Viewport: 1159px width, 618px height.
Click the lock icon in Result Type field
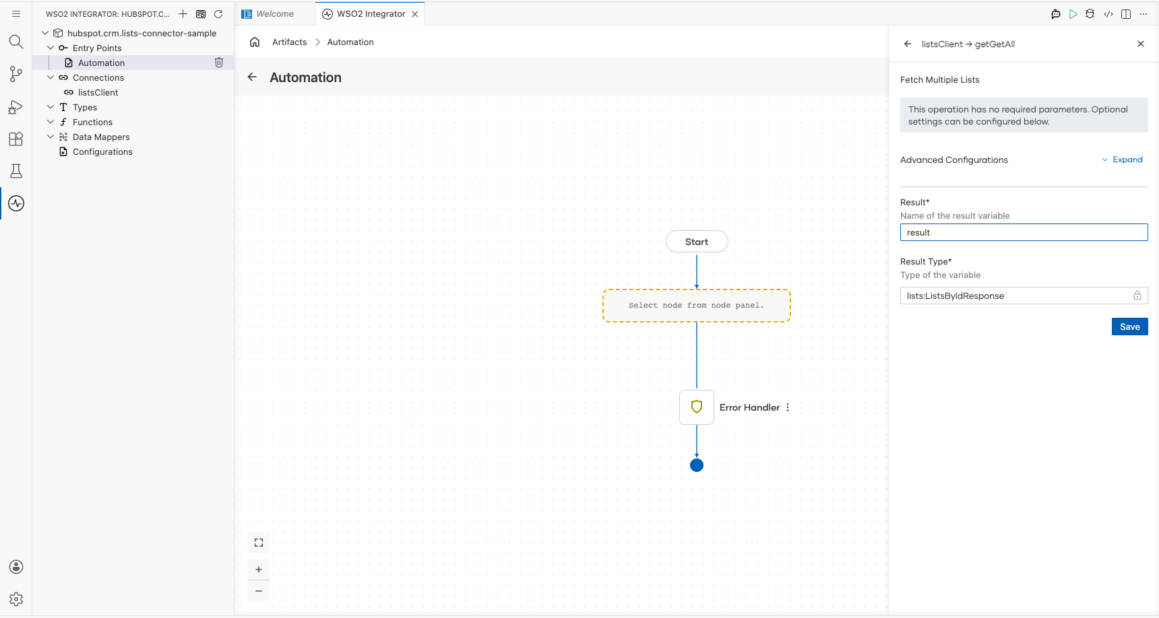pyautogui.click(x=1137, y=296)
